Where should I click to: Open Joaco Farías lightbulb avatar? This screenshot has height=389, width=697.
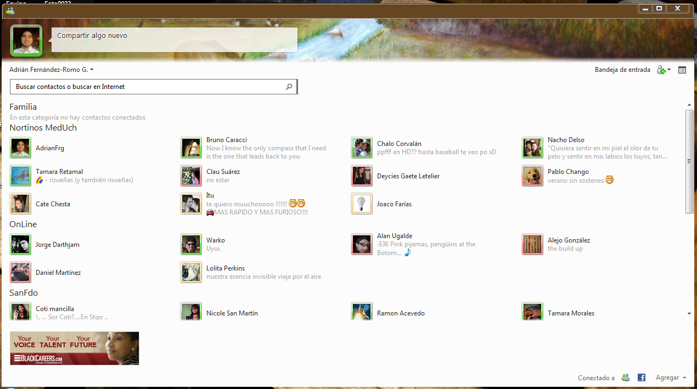coord(362,204)
